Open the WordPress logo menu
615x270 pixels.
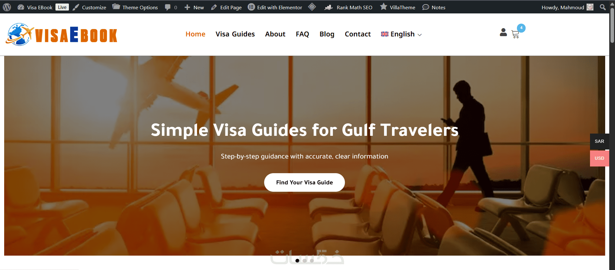(x=7, y=7)
